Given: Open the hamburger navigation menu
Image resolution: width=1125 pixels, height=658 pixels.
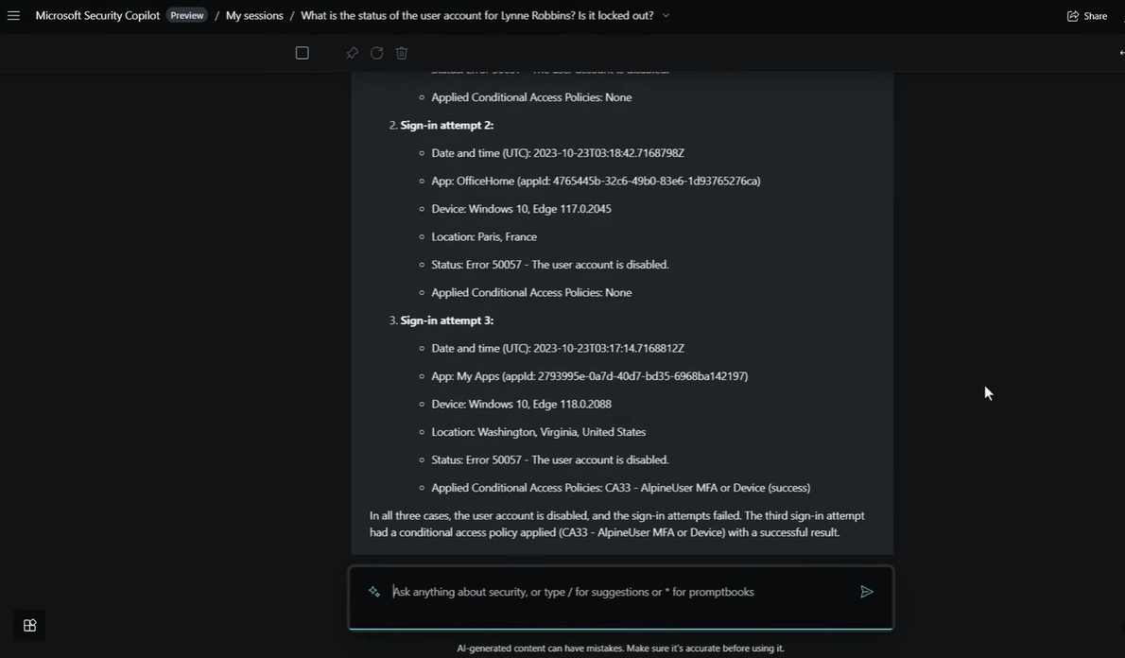Looking at the screenshot, I should coord(13,15).
